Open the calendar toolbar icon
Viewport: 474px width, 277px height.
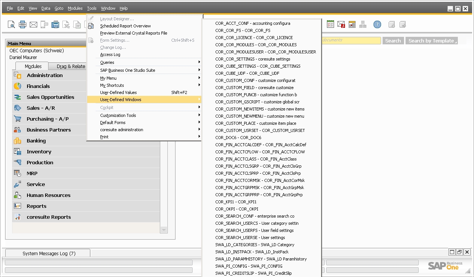point(352,24)
